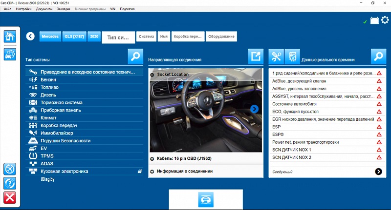Open the vehicle selection icon in sidebar

tap(10, 54)
